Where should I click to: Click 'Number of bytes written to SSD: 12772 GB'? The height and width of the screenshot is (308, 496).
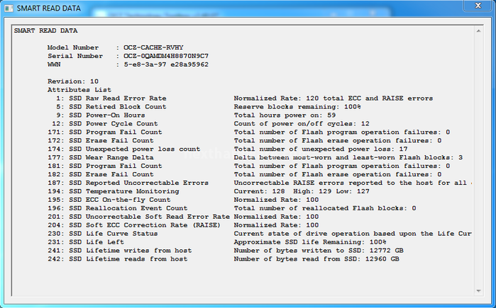coord(319,251)
